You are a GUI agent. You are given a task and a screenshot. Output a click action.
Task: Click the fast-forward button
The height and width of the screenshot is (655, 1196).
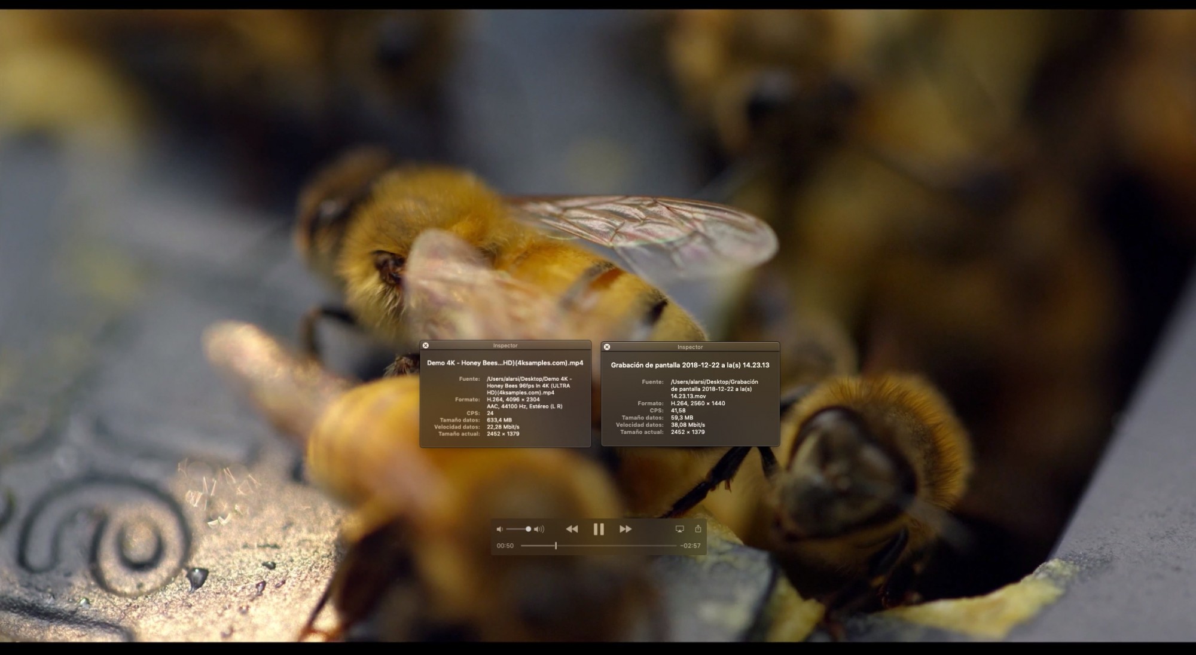click(625, 529)
